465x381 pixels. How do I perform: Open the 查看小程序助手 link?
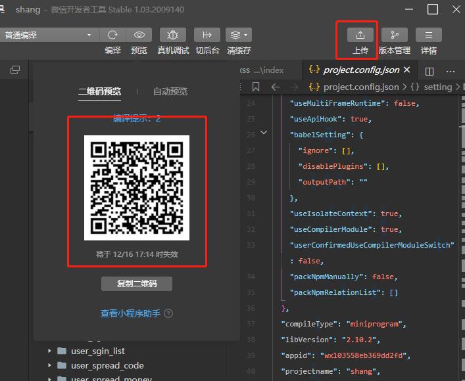pos(130,313)
